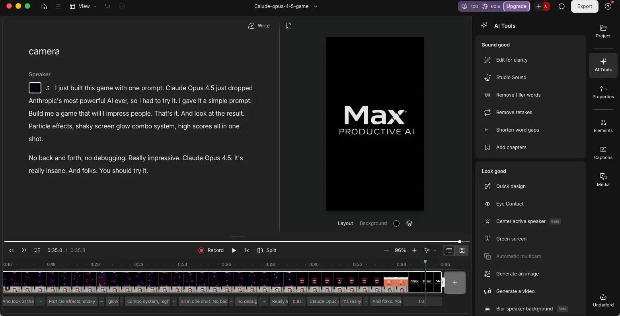
Task: Click the plus tile at the timeline's end
Action: pyautogui.click(x=454, y=282)
